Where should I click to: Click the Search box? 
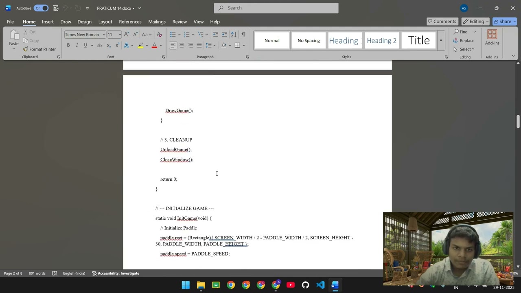[276, 8]
